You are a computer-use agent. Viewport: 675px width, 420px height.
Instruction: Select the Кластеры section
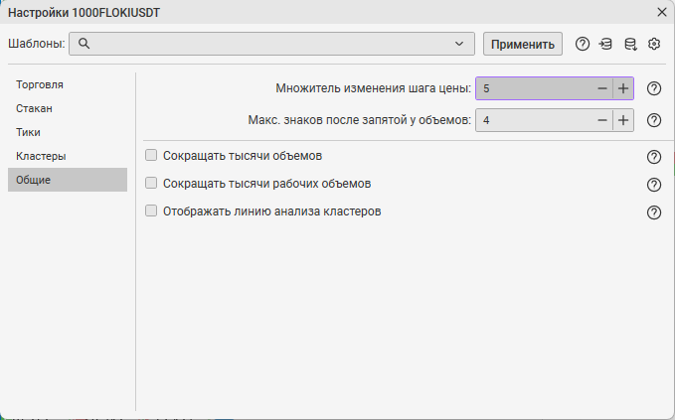point(41,156)
